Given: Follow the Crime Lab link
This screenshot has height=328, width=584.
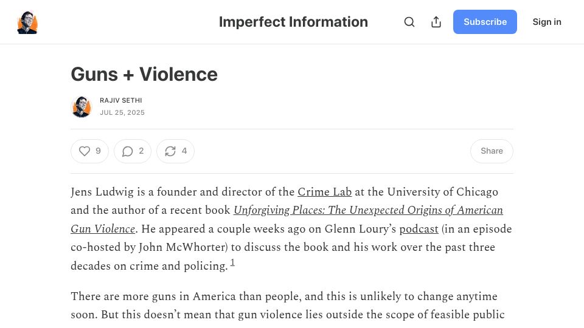Looking at the screenshot, I should coord(324,192).
